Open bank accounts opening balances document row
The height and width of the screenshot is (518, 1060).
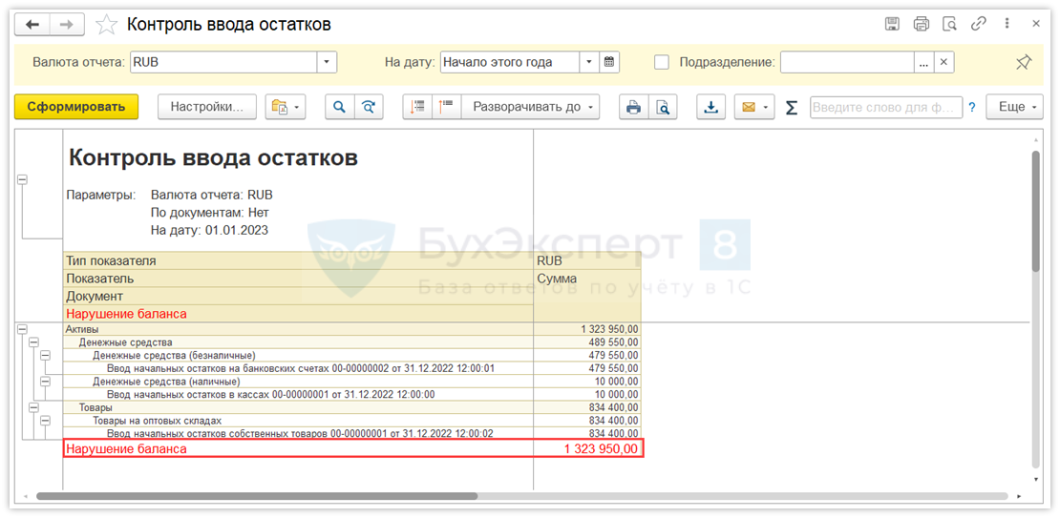click(351, 368)
